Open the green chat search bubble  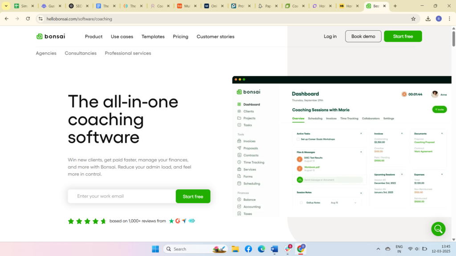coord(438,229)
